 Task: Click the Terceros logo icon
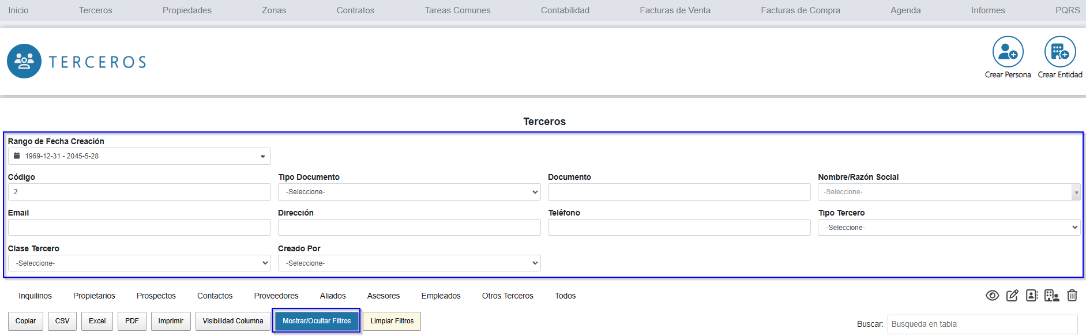[24, 61]
